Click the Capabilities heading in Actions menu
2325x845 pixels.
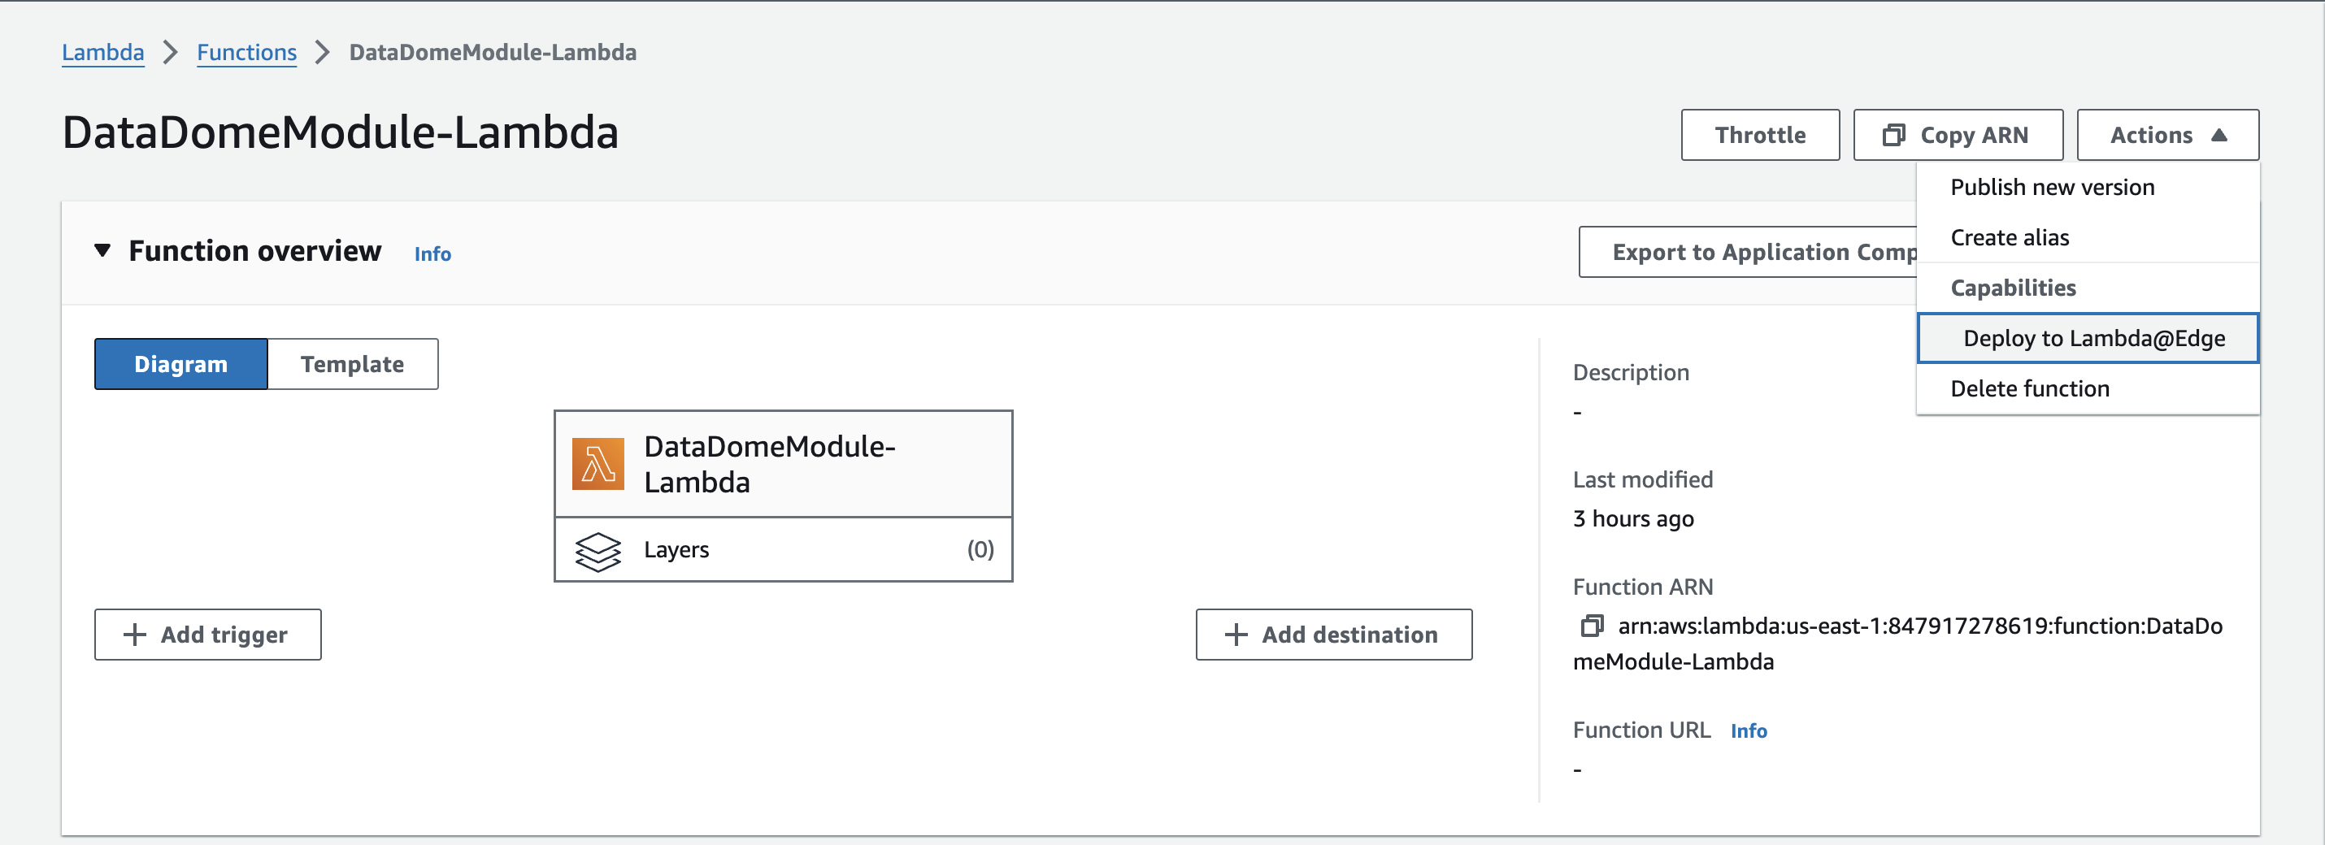point(2013,288)
